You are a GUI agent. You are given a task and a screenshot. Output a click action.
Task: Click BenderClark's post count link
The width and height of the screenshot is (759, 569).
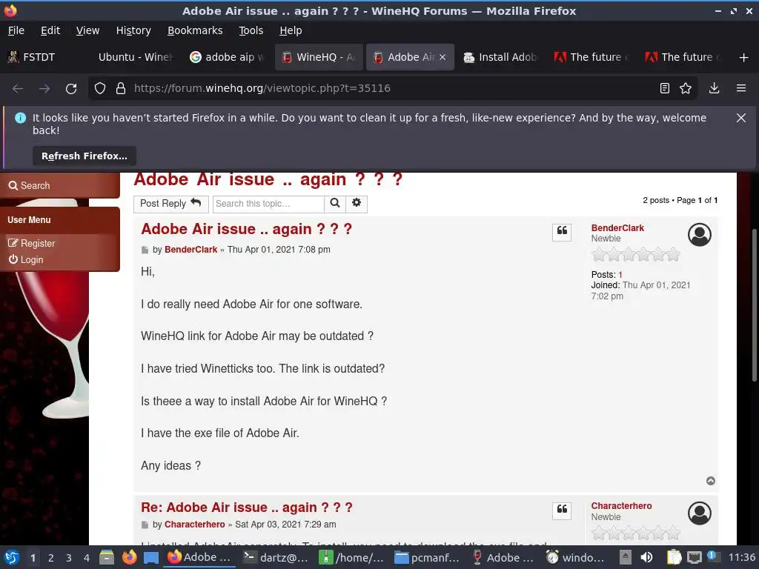(620, 274)
